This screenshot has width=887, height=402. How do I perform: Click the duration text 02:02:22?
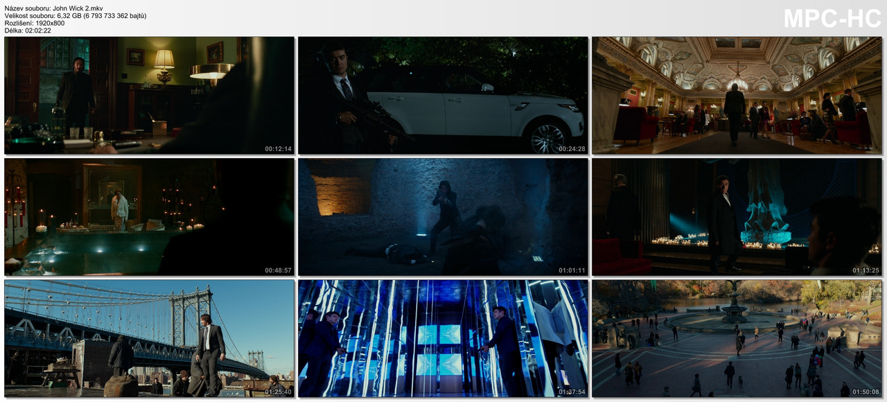tap(37, 30)
